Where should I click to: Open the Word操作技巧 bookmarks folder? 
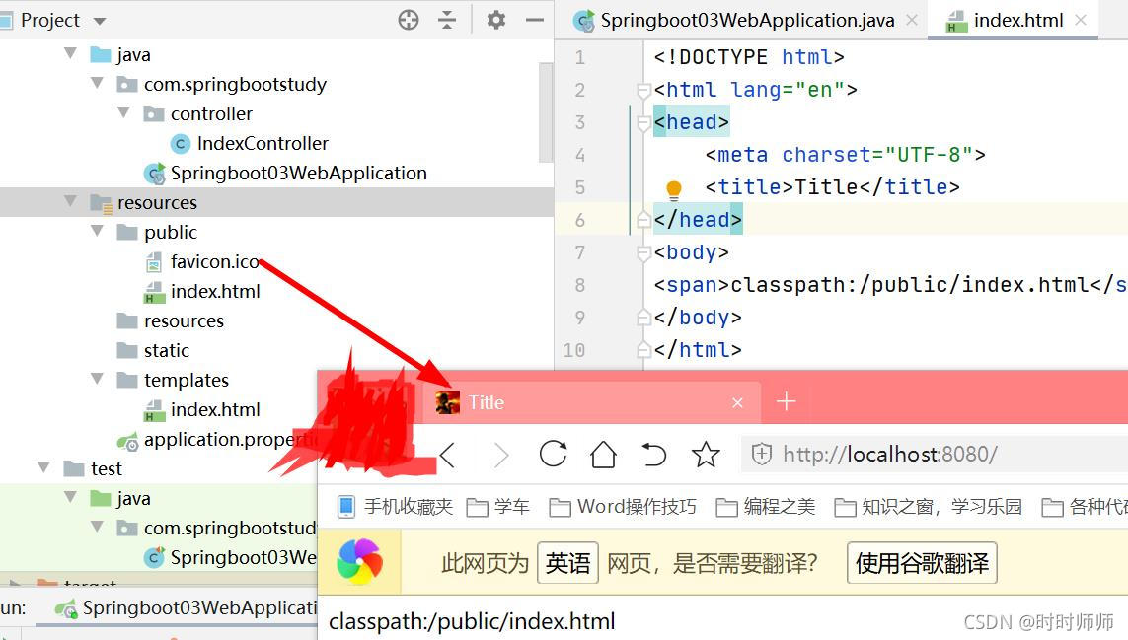(623, 507)
